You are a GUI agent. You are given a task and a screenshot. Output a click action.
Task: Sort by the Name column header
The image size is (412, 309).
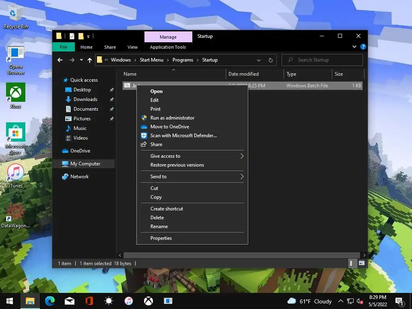click(173, 74)
